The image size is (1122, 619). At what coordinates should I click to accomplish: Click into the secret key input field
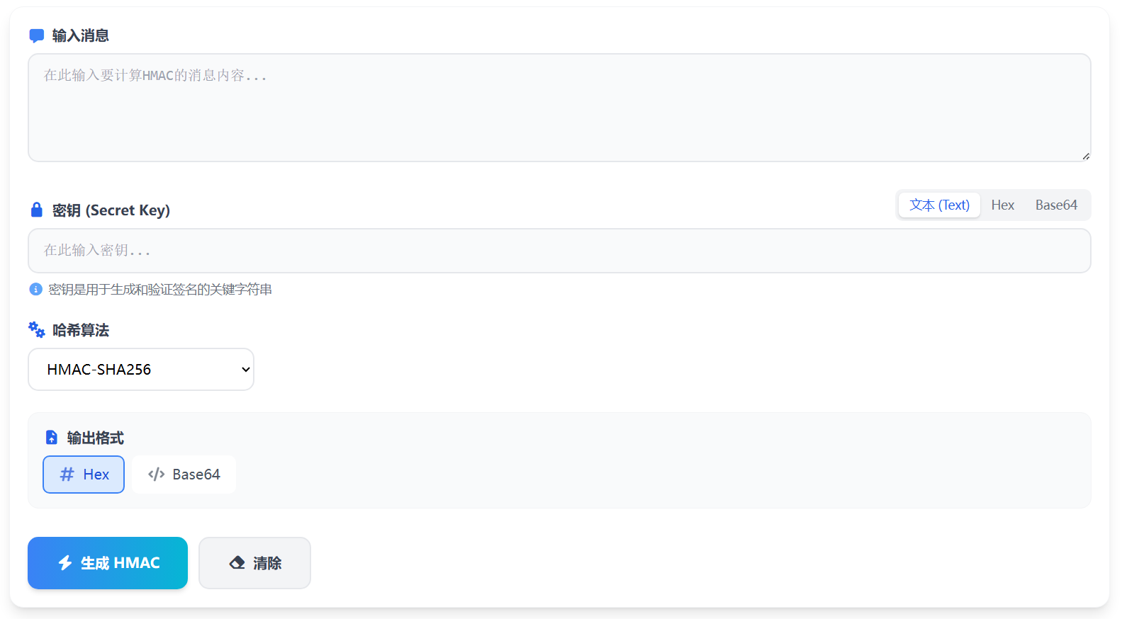[x=559, y=251]
